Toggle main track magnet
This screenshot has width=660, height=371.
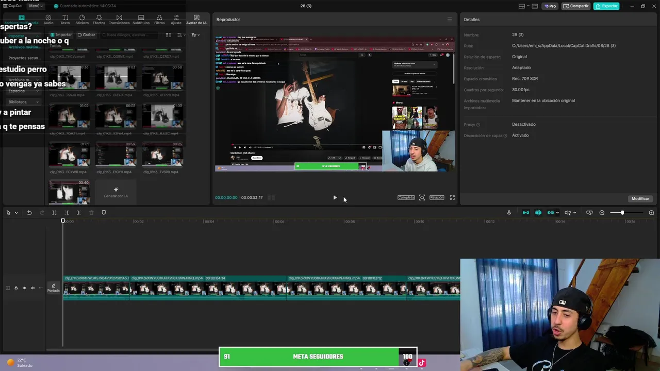click(525, 213)
